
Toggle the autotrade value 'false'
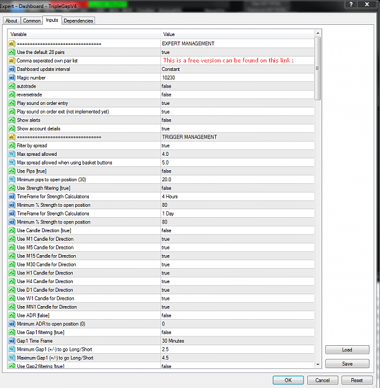click(x=238, y=86)
